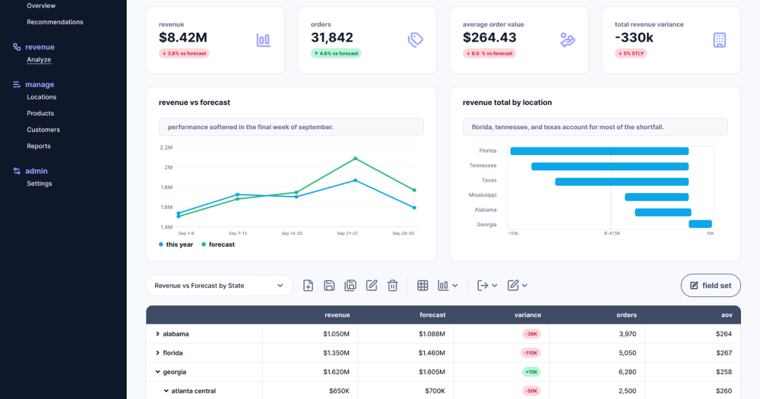Viewport: 760px width, 399px height.
Task: Expand the florida row
Action: tap(158, 353)
